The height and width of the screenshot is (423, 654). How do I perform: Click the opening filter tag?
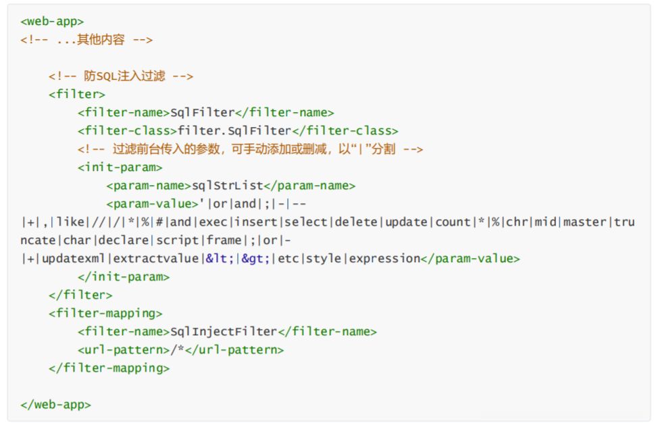click(x=76, y=95)
